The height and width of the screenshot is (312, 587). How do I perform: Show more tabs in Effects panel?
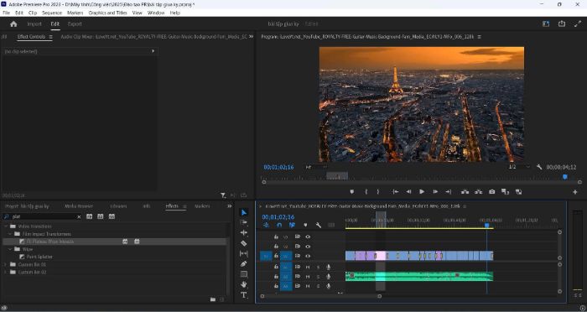pyautogui.click(x=230, y=206)
